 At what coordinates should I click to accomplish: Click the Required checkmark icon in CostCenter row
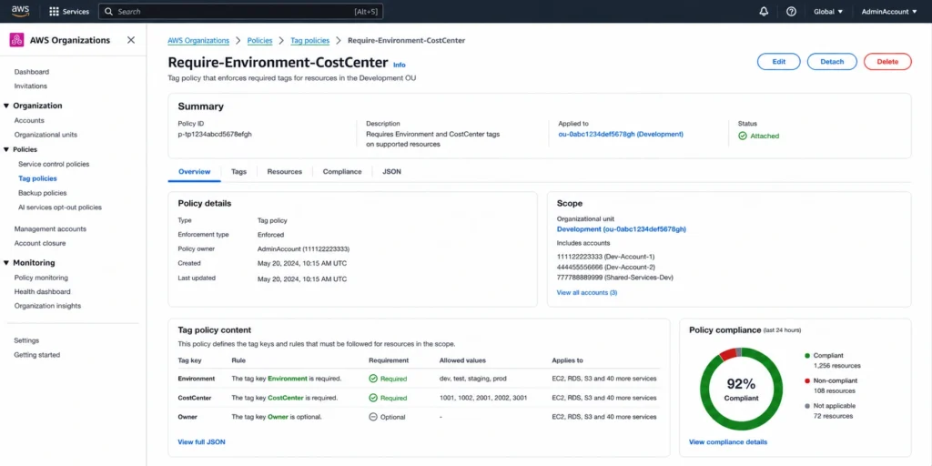(372, 398)
